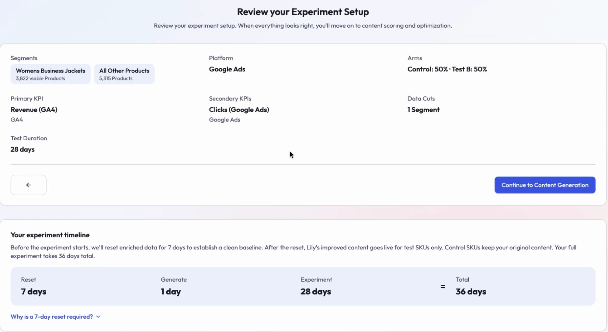The height and width of the screenshot is (332, 608).
Task: Click "Clicks (Google Ads)" secondary KPI
Action: point(239,110)
